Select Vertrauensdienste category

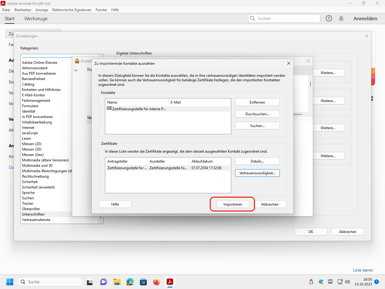click(36, 220)
